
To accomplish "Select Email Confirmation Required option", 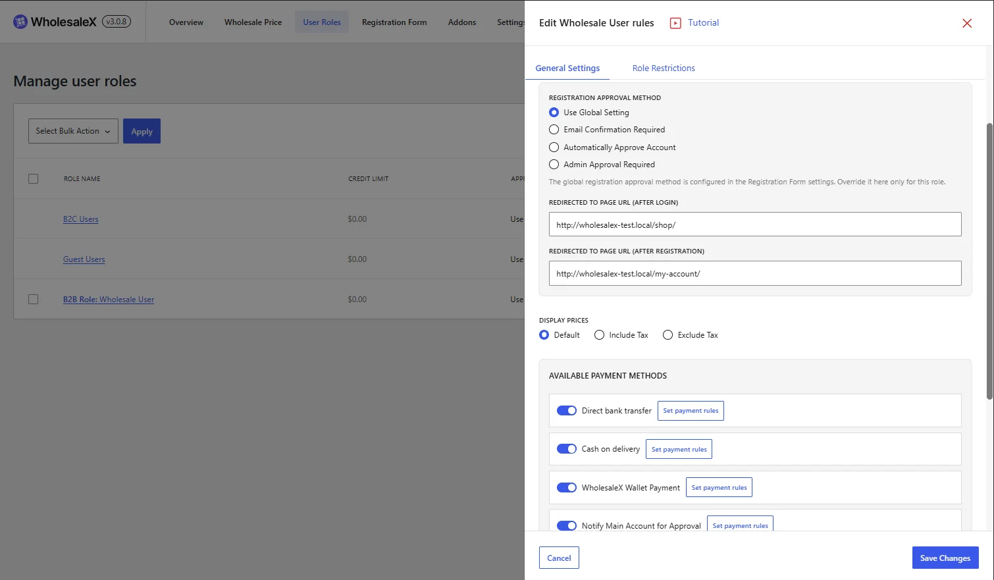I will [554, 130].
